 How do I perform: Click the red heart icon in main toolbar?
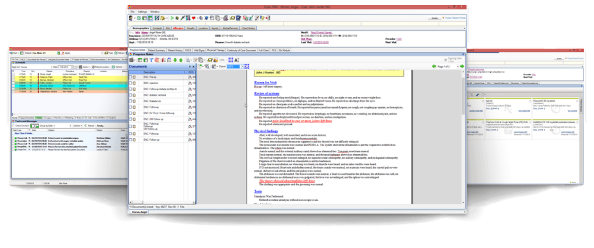click(x=194, y=18)
